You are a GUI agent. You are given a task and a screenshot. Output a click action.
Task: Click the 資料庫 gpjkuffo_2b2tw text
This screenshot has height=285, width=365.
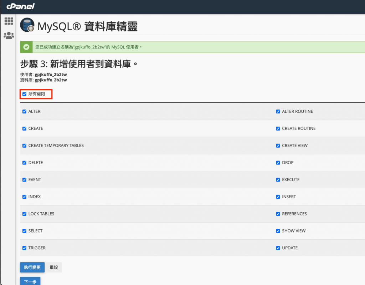point(43,80)
